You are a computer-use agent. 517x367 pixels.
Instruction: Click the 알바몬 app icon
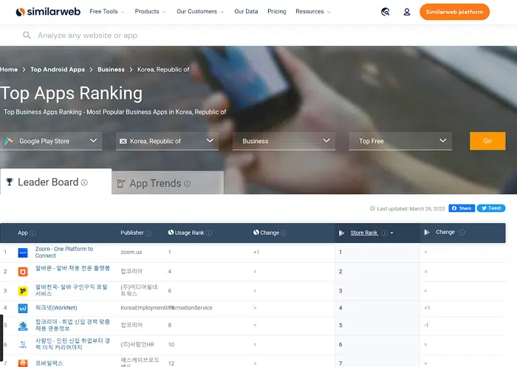click(x=23, y=272)
